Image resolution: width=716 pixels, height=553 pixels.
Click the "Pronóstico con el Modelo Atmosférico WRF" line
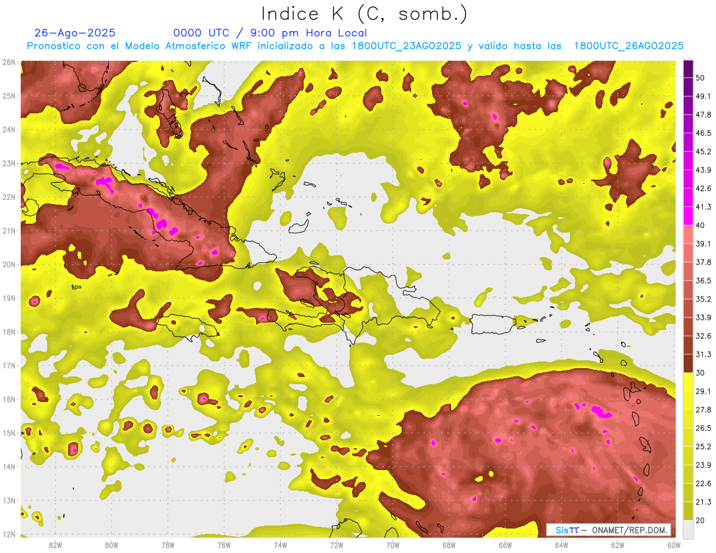click(x=356, y=46)
